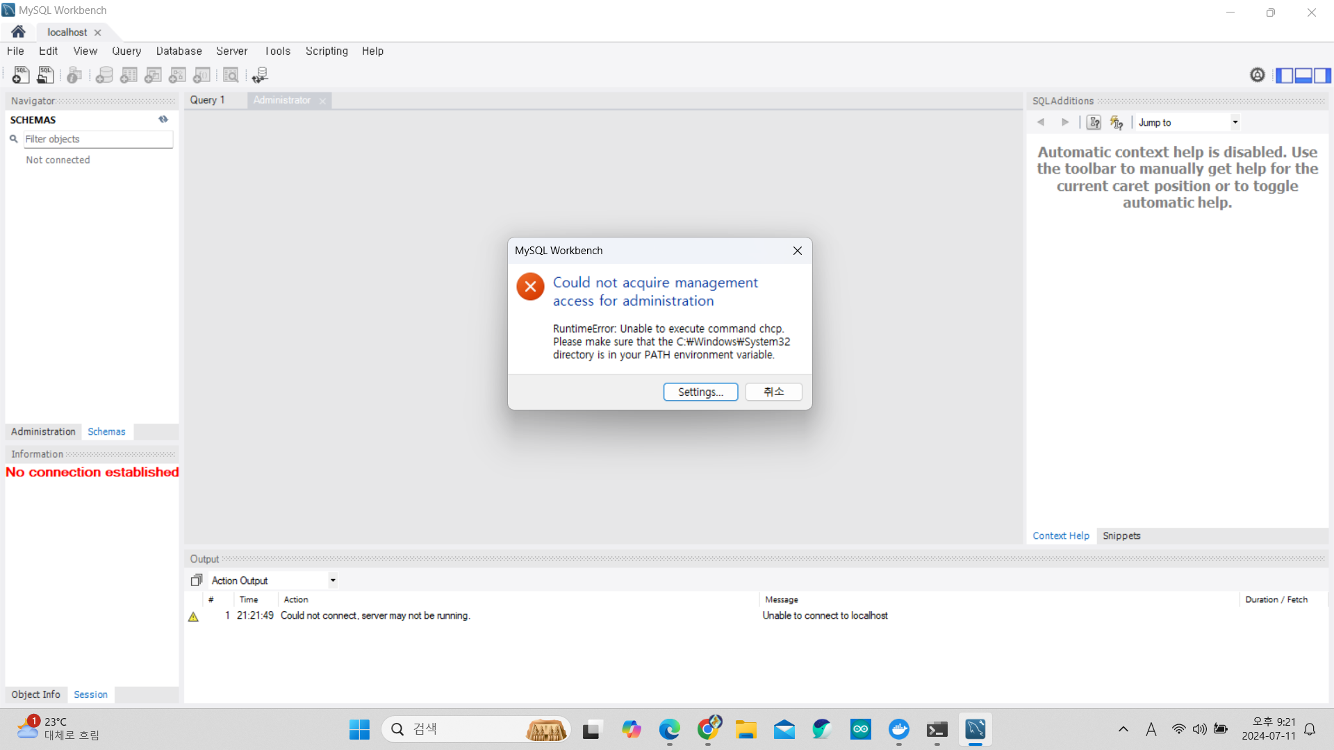
Task: Open the Context Help tab
Action: [1061, 535]
